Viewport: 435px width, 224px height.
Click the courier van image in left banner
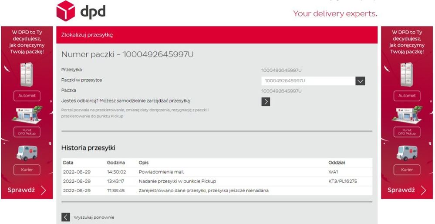click(x=27, y=153)
